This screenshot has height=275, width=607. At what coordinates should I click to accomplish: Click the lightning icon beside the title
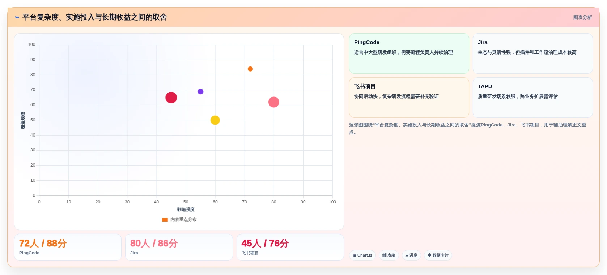(17, 17)
